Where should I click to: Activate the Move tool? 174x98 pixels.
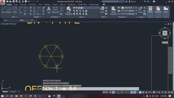(x=31, y=8)
